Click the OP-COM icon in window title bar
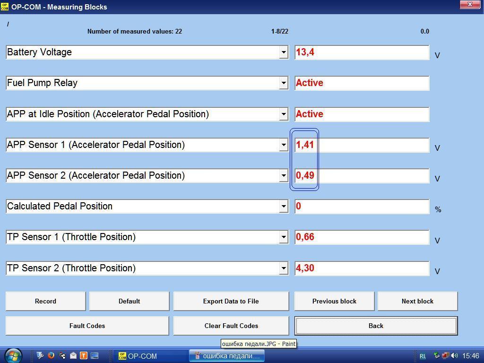484x363 pixels. click(5, 7)
